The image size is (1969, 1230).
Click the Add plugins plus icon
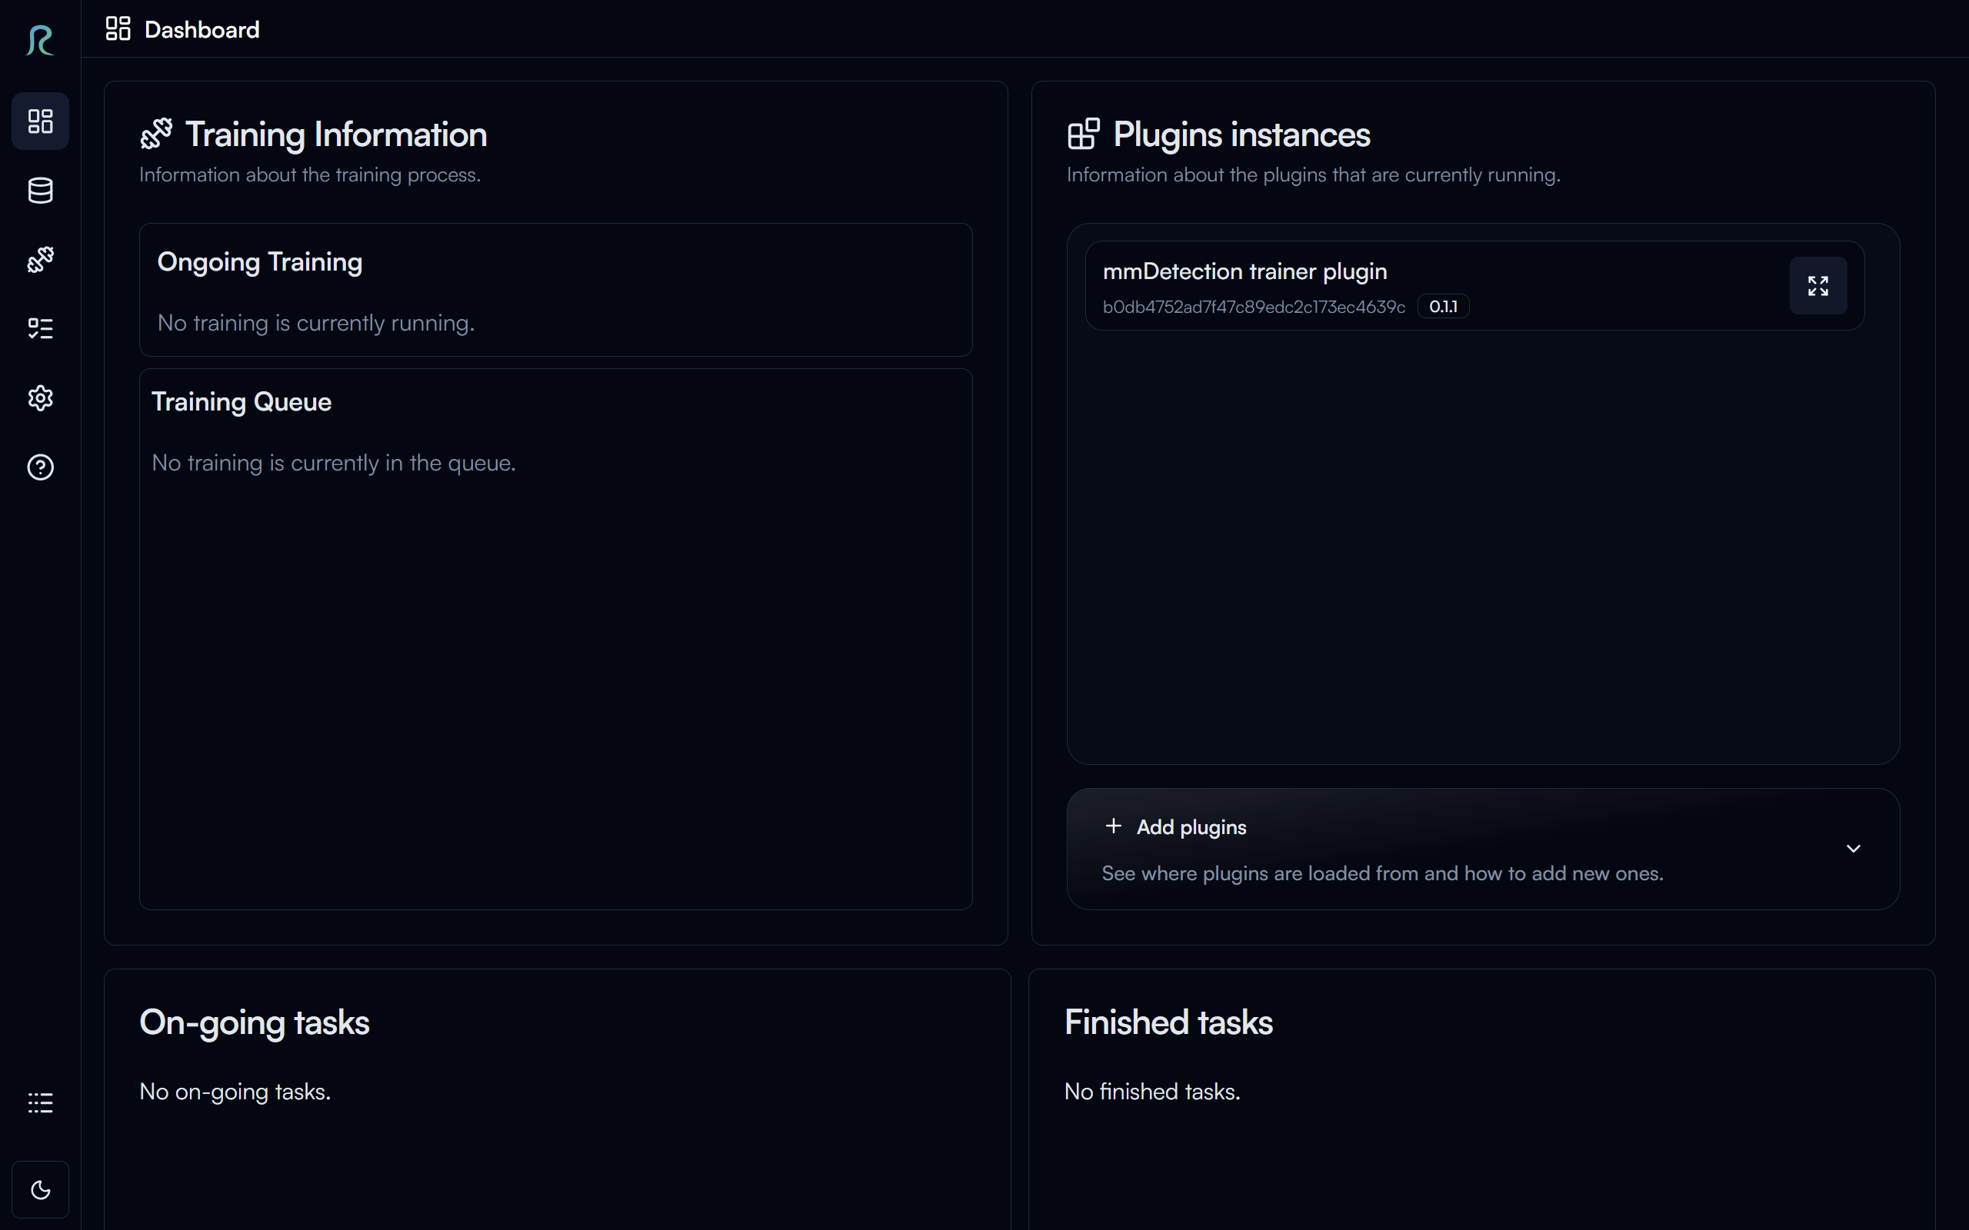coord(1113,826)
